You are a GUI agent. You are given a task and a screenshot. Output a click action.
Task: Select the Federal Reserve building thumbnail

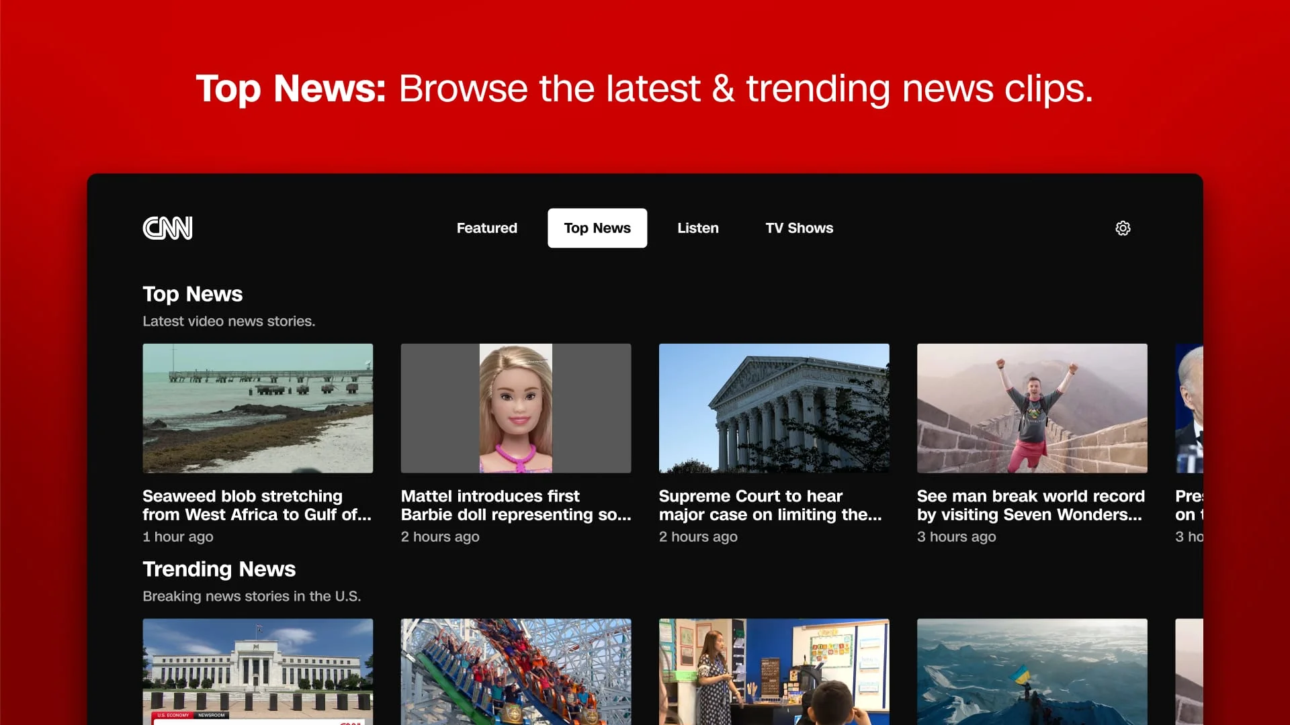pyautogui.click(x=257, y=671)
